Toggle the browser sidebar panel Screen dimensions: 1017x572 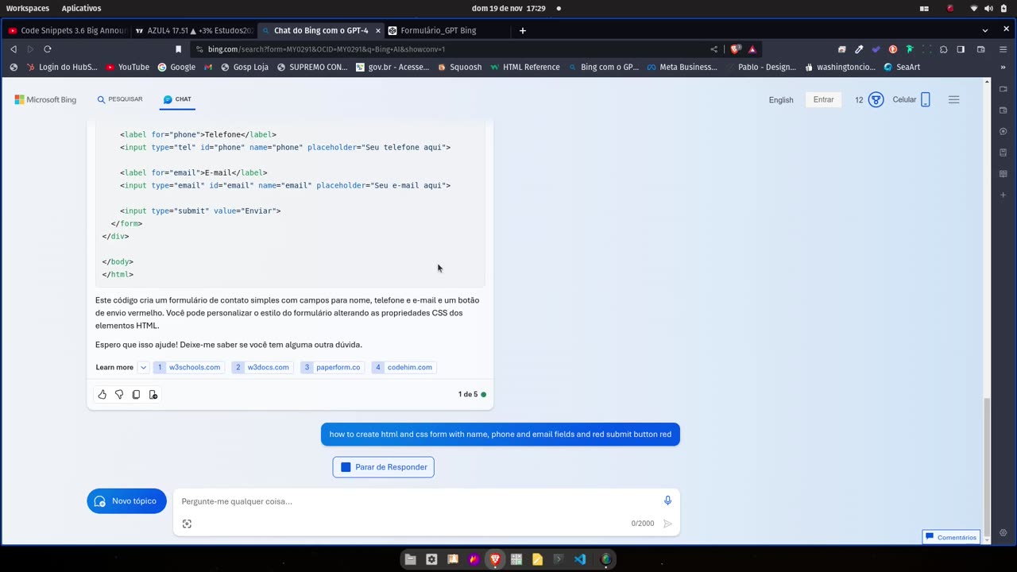(x=961, y=49)
